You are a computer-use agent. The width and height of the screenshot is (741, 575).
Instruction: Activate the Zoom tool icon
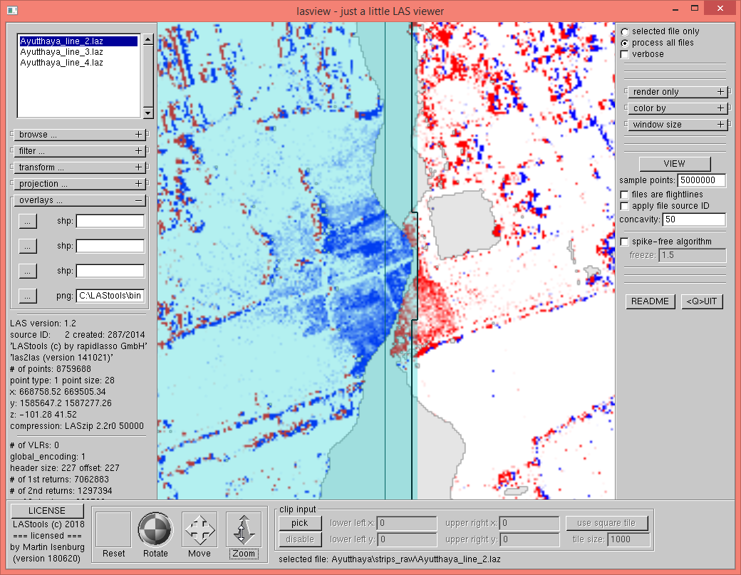[x=244, y=529]
